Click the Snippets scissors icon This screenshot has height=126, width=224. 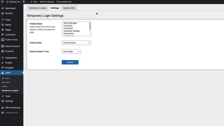tap(2, 68)
